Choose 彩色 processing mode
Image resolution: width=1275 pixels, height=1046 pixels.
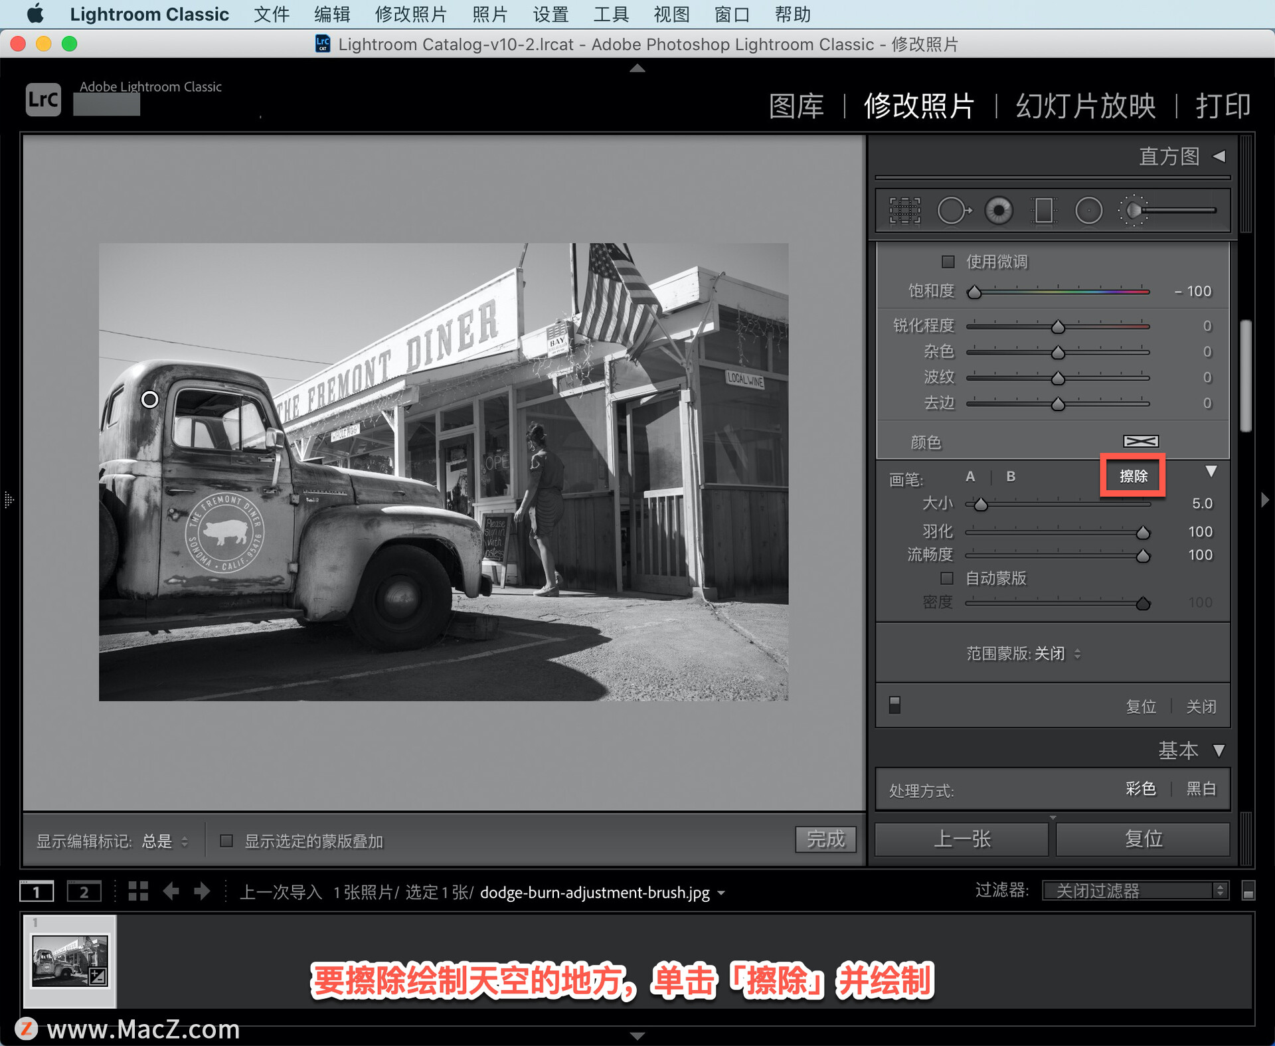1141,788
